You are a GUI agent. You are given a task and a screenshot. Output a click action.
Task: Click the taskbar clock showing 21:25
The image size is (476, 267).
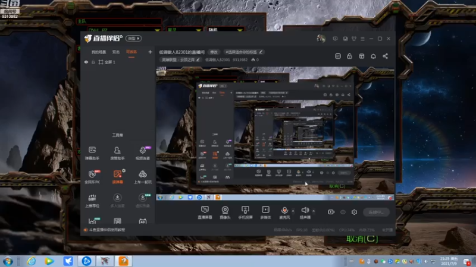(x=449, y=261)
